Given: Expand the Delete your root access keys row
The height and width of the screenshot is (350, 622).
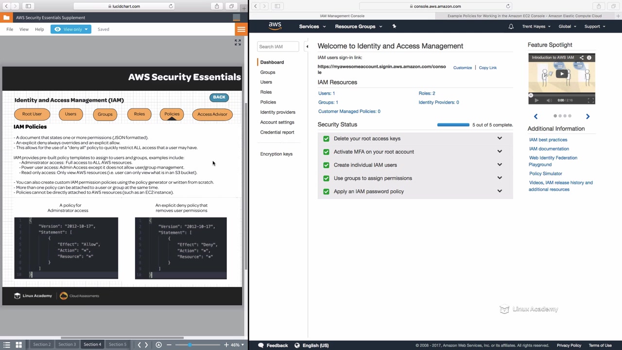Looking at the screenshot, I should pos(500,138).
